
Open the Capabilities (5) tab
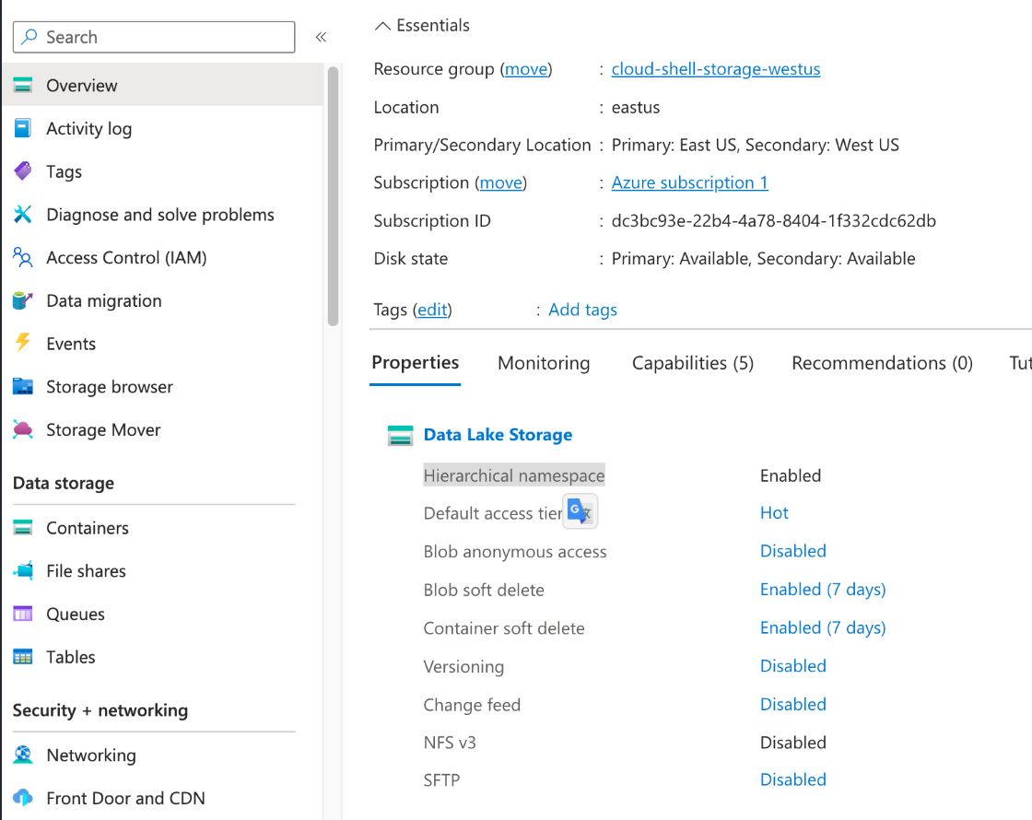[x=692, y=363]
